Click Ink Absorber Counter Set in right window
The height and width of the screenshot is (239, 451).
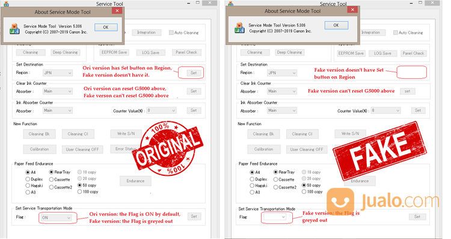418,111
